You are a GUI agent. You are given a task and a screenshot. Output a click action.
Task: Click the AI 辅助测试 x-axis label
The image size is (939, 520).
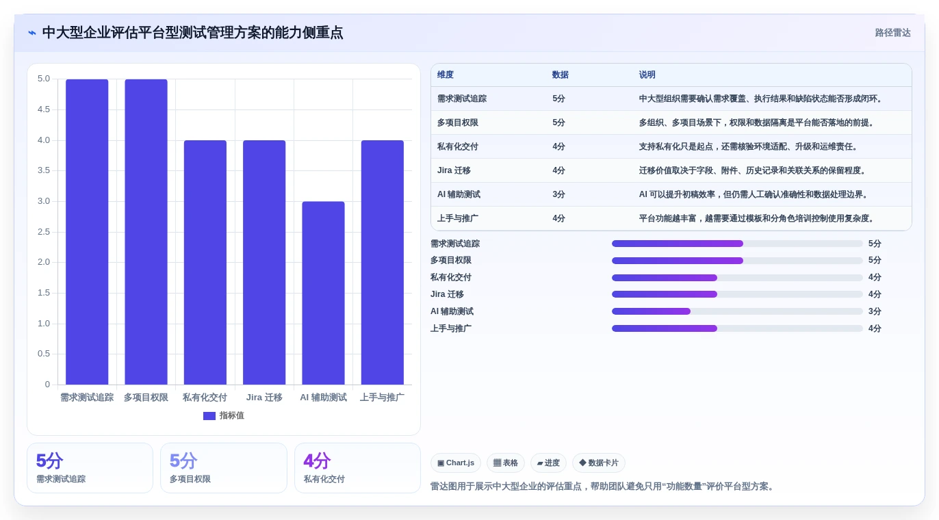tap(323, 398)
